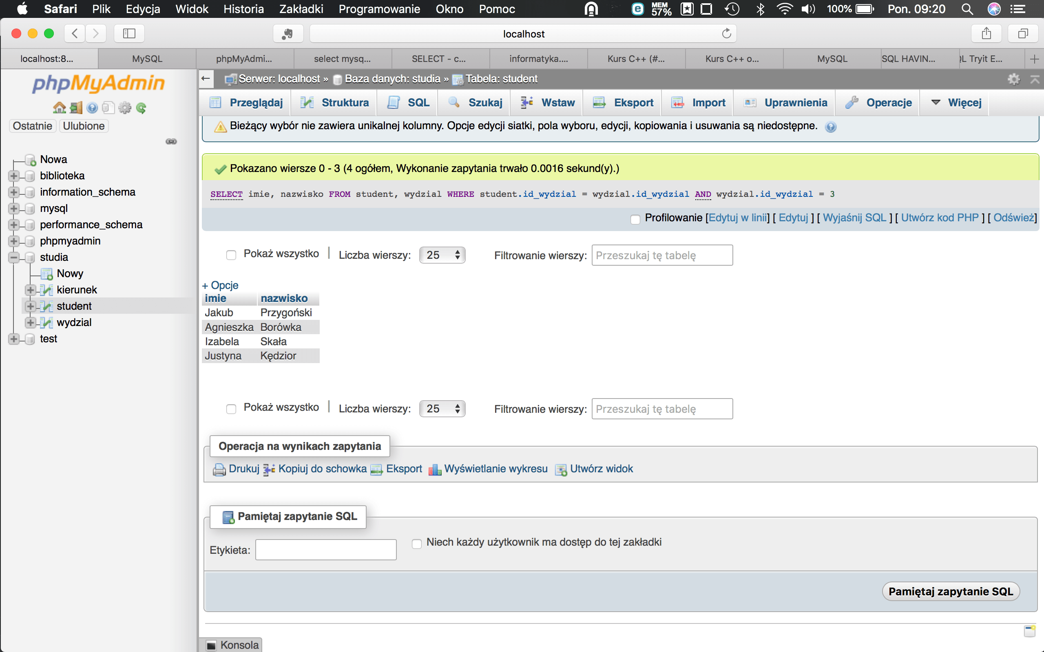Open the test database in tree
The width and height of the screenshot is (1044, 652).
coord(48,339)
